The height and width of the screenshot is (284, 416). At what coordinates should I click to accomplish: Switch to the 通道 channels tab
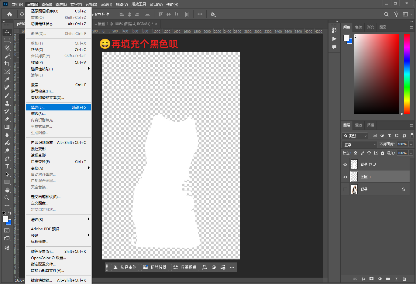[x=359, y=125]
